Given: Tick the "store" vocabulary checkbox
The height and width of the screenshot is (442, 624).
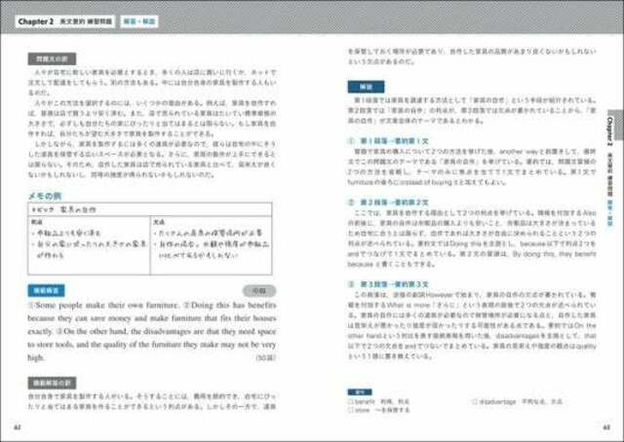Looking at the screenshot, I should 351,410.
